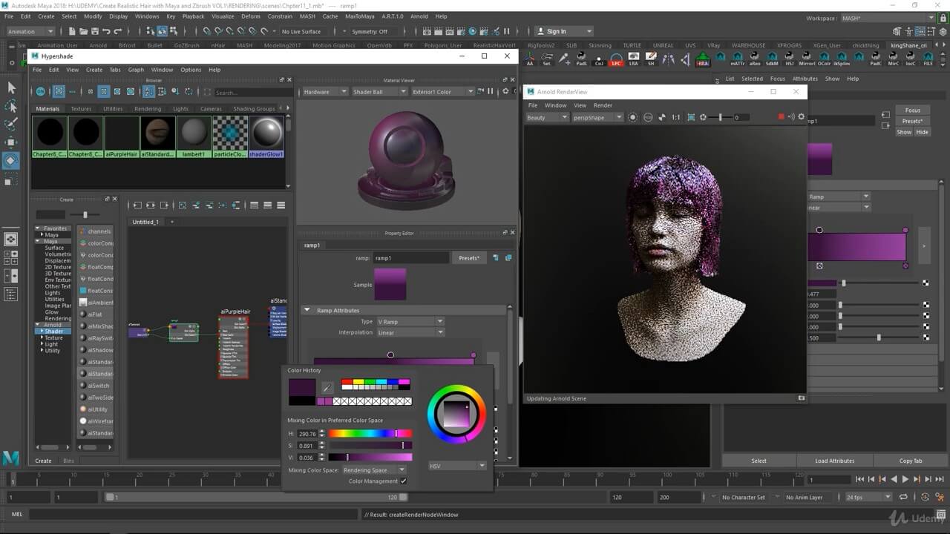Switch to the Textures tab in the browser
Image resolution: width=950 pixels, height=534 pixels.
pos(81,109)
